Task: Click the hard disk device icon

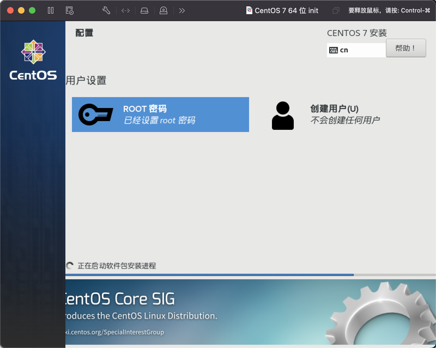Action: pos(144,11)
